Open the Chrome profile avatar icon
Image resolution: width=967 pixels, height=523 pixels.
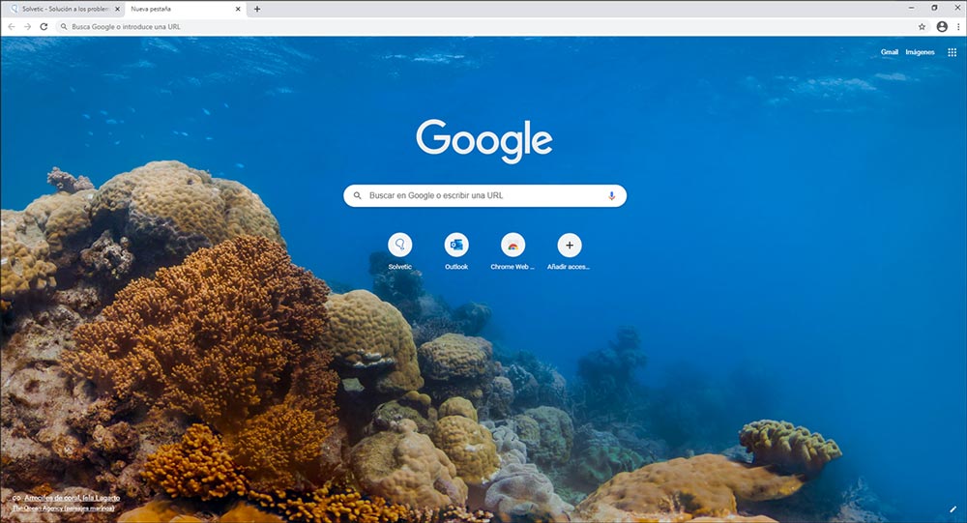[942, 26]
